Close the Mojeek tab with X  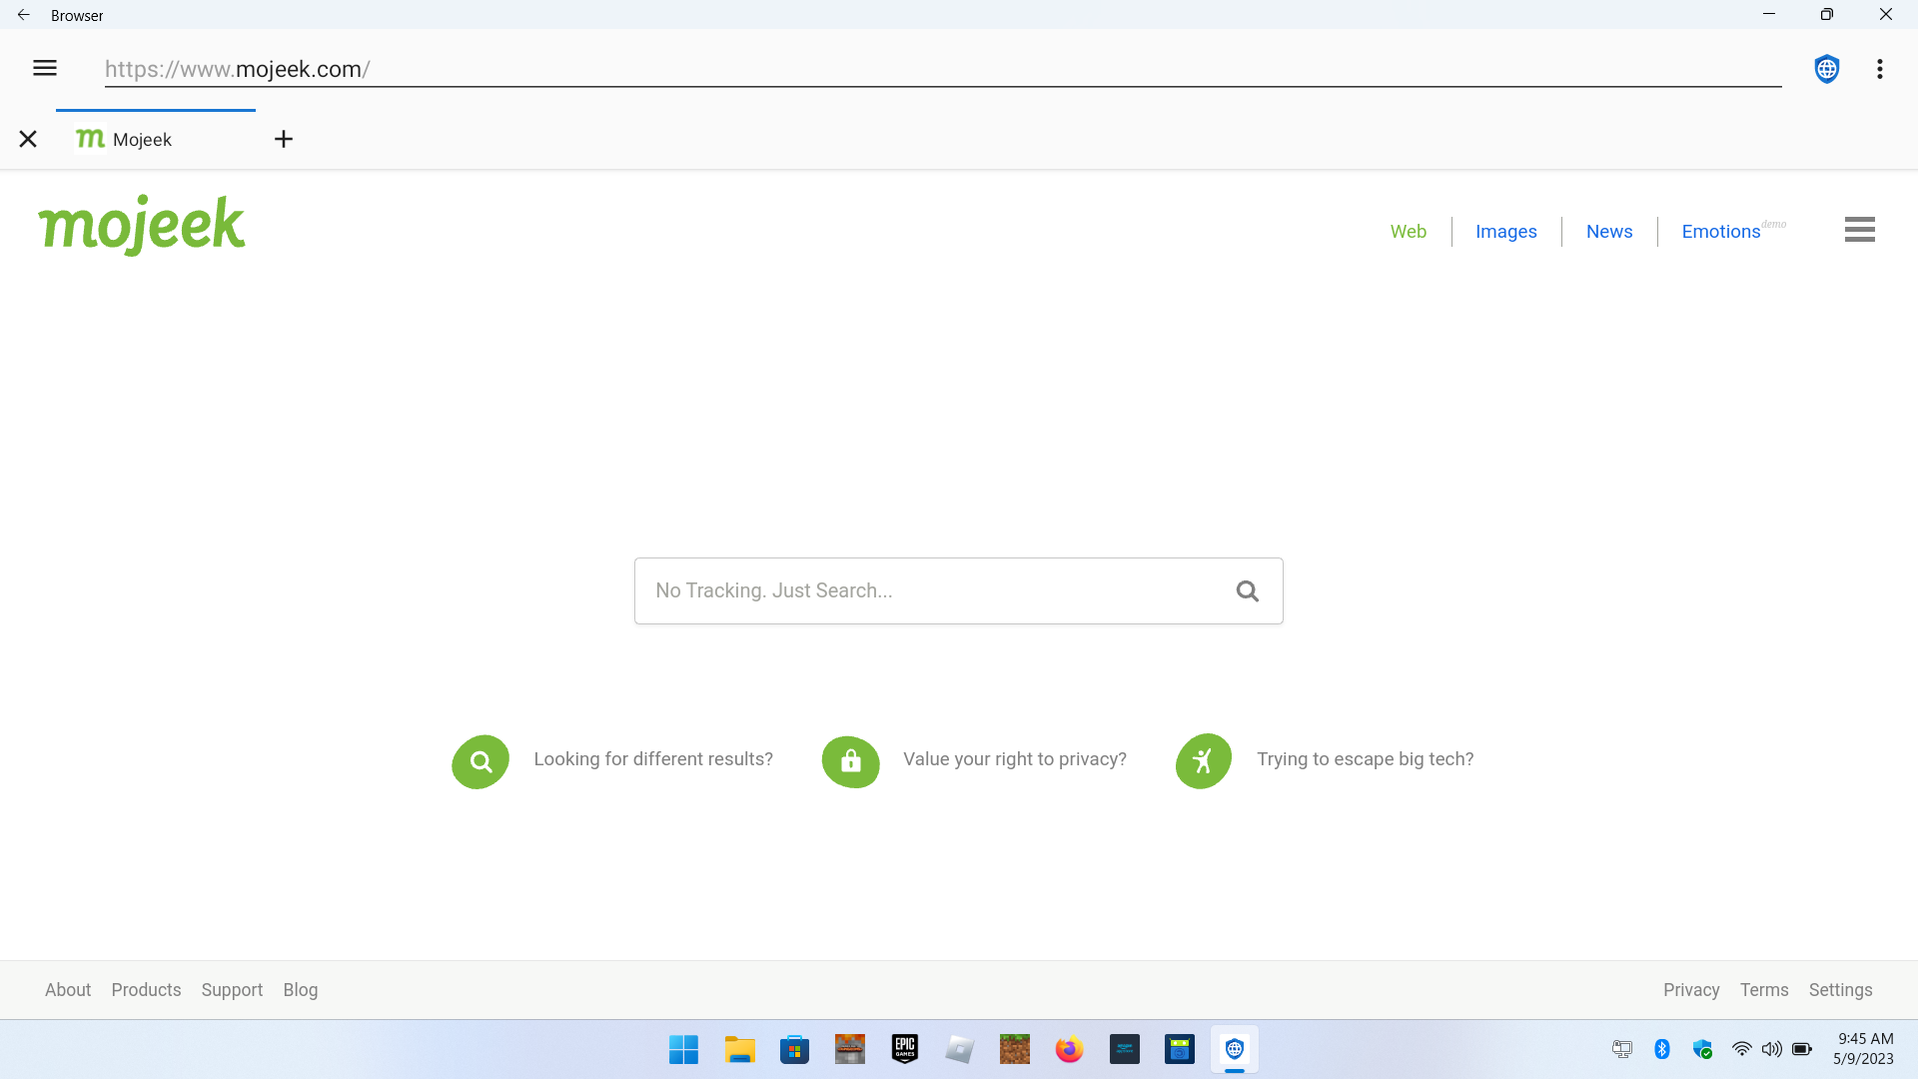pos(28,139)
